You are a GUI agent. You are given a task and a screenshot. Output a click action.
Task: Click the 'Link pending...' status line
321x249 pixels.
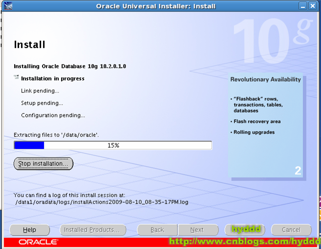pyautogui.click(x=40, y=91)
